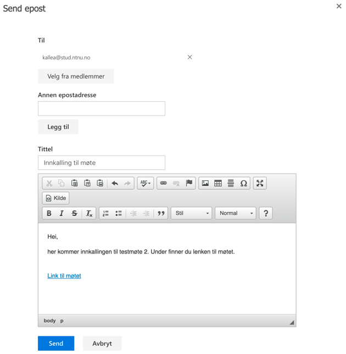Click the Unlink icon
Viewport: 346px width, 354px height.
tap(176, 183)
